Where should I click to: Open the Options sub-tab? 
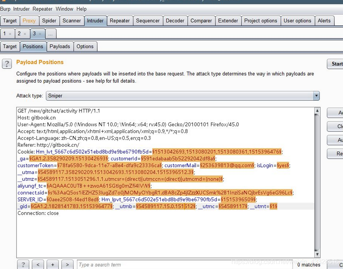click(x=85, y=46)
